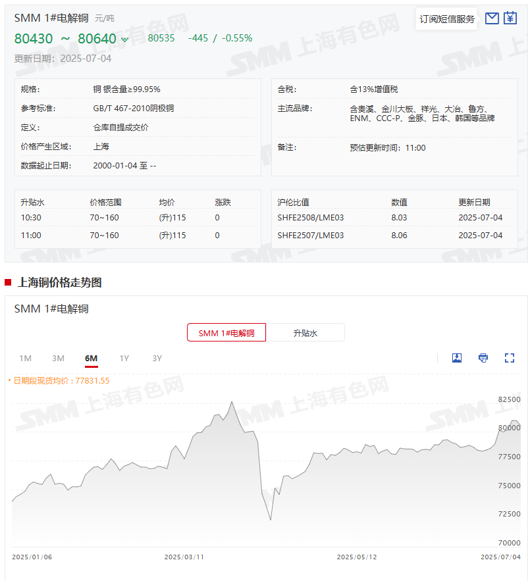Viewport: 528px width, 581px height.
Task: Enter fullscreen mode for the chart
Action: click(x=509, y=358)
